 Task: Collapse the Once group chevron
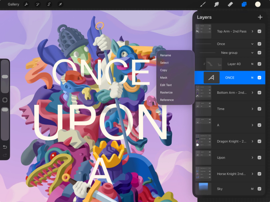pos(252,44)
